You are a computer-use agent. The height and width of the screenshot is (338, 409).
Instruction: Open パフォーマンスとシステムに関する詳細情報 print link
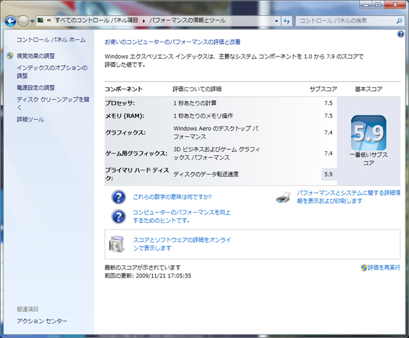point(348,197)
